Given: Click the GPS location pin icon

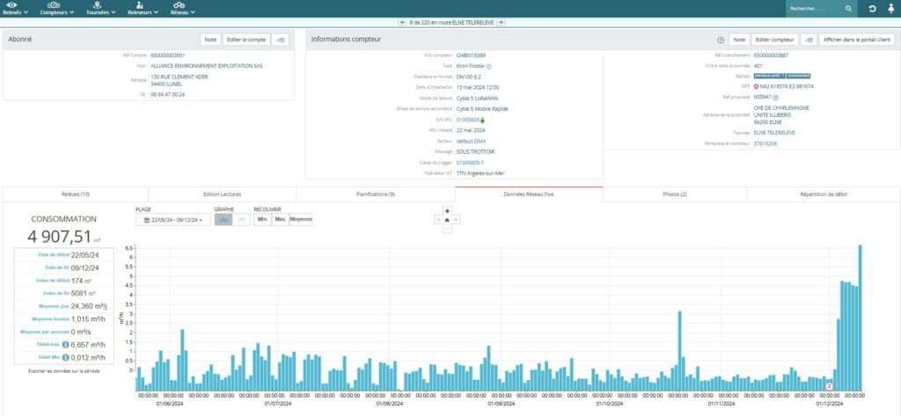Looking at the screenshot, I should tap(756, 87).
